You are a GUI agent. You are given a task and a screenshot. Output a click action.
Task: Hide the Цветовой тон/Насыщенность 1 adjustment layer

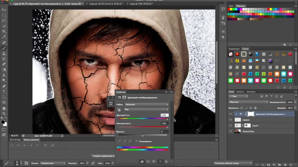pos(231,114)
